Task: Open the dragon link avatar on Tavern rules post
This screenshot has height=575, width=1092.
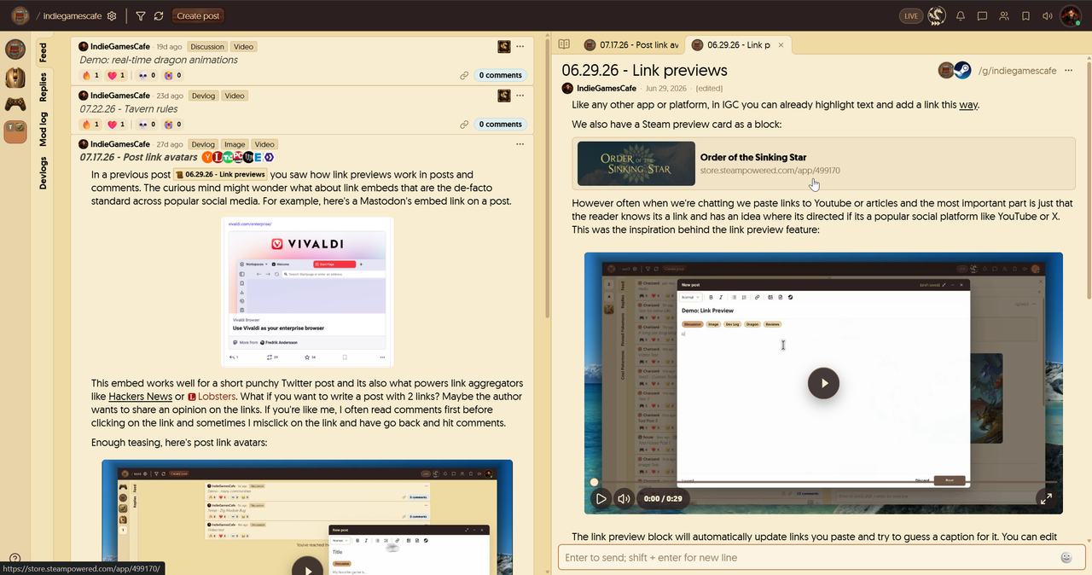Action: point(504,96)
